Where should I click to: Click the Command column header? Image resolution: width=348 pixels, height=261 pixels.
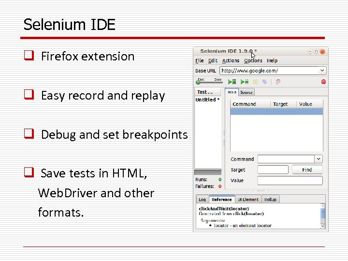coord(250,104)
